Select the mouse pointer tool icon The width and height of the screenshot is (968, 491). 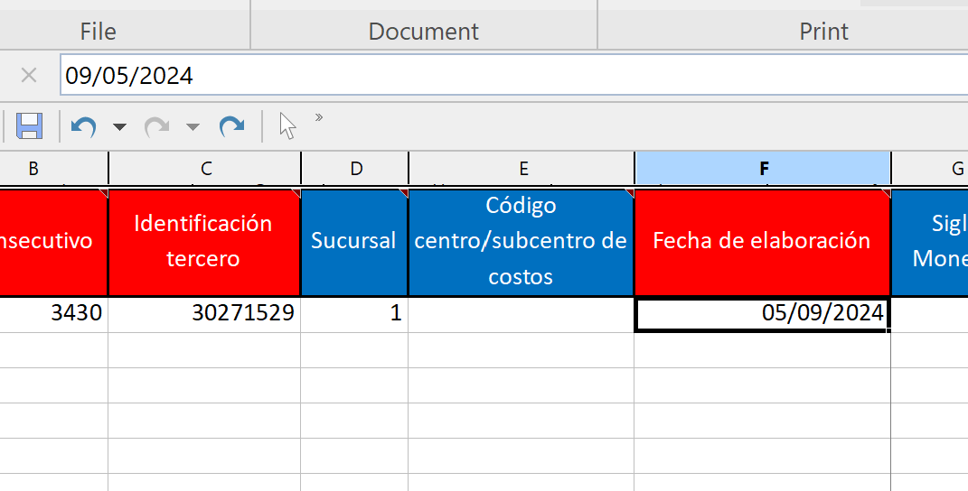(287, 126)
